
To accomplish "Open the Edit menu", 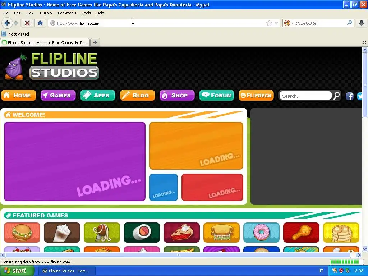I will coord(17,13).
